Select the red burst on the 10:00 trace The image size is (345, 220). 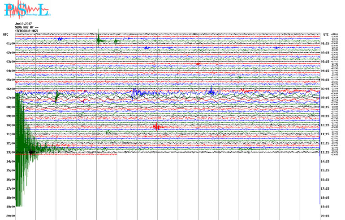[x=157, y=127]
